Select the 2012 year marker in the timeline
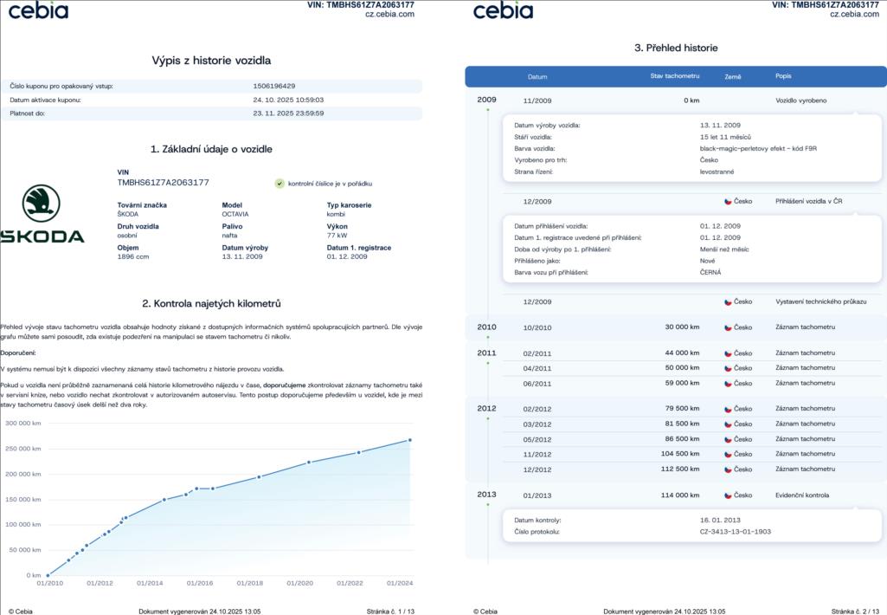Screen dimensions: 887x615 [x=486, y=408]
